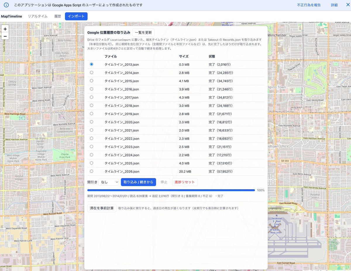
Task: Click 一覧を更新 button
Action: (143, 33)
